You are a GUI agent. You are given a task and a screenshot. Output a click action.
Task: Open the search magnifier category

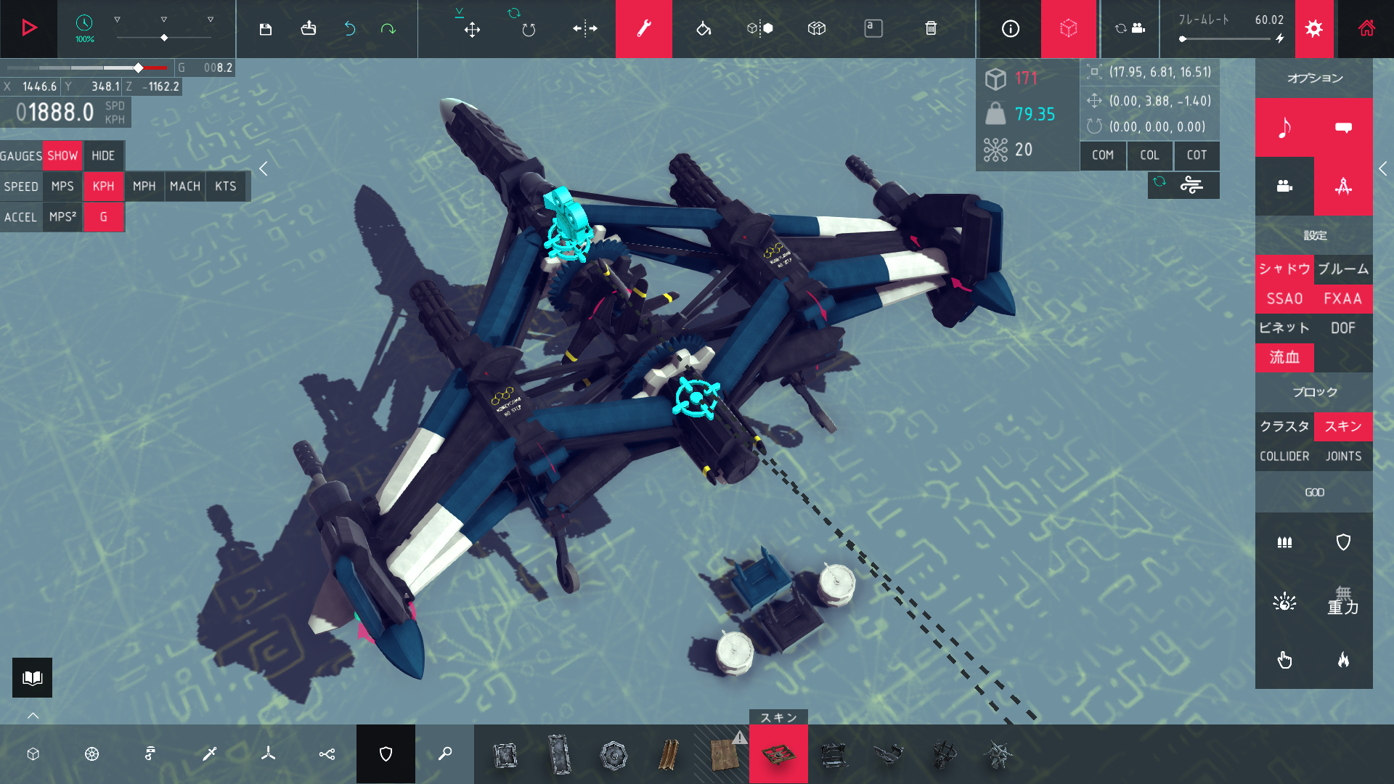click(445, 754)
